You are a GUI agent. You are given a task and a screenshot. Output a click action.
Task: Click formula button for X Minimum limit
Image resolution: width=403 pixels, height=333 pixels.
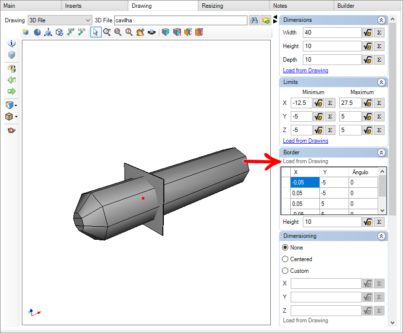[x=318, y=103]
